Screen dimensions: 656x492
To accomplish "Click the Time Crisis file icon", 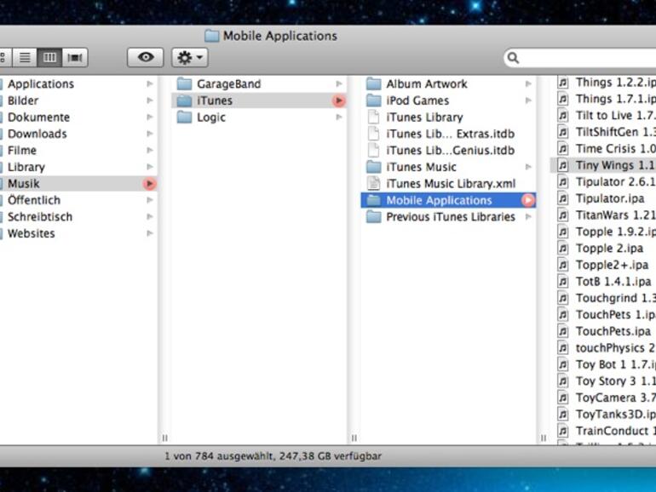I will 563,149.
